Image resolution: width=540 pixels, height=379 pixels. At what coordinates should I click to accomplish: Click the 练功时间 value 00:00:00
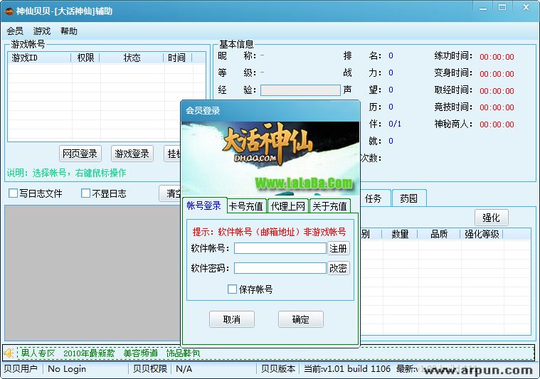pos(497,57)
